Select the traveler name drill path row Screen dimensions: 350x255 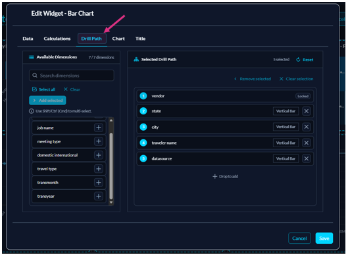tap(225, 143)
